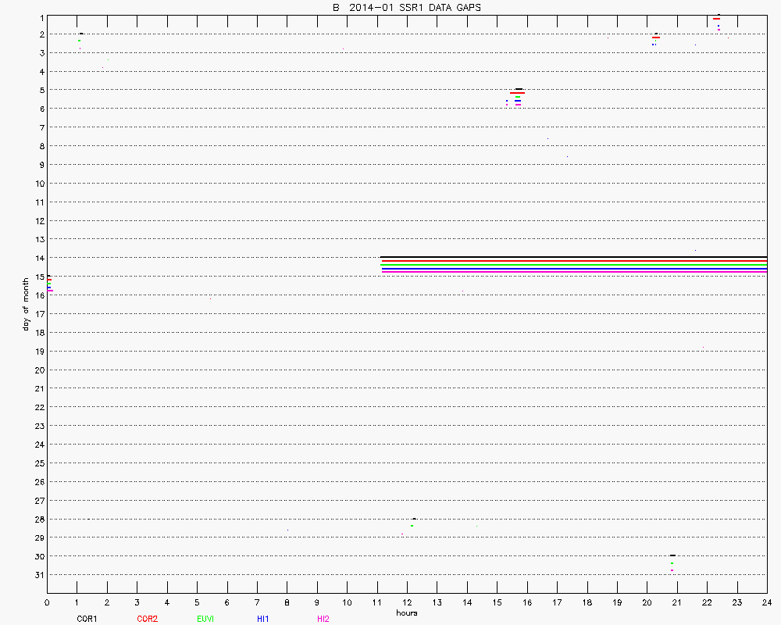The image size is (781, 625).
Task: Click the COR1 legend label
Action: [x=86, y=619]
